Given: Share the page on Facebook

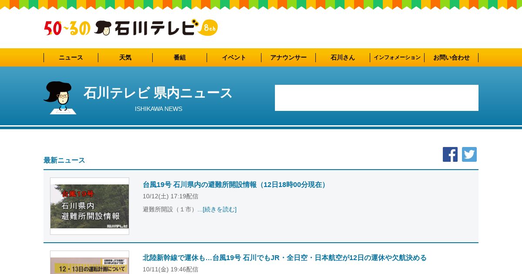Looking at the screenshot, I should pyautogui.click(x=450, y=154).
